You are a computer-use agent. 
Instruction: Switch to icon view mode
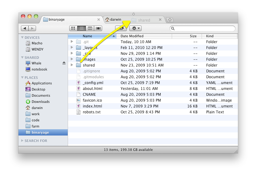pyautogui.click(x=73, y=28)
